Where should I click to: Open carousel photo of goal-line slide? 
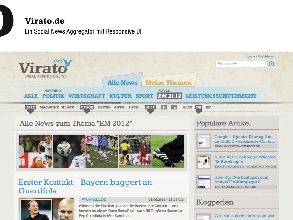point(102,151)
